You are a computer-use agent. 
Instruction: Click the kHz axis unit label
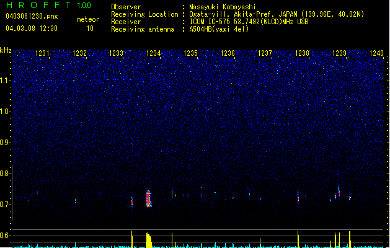click(6, 50)
